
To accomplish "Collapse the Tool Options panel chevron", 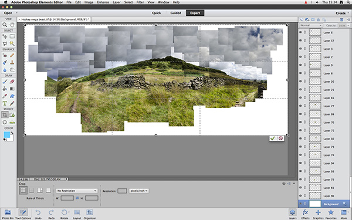I will pyautogui.click(x=294, y=184).
